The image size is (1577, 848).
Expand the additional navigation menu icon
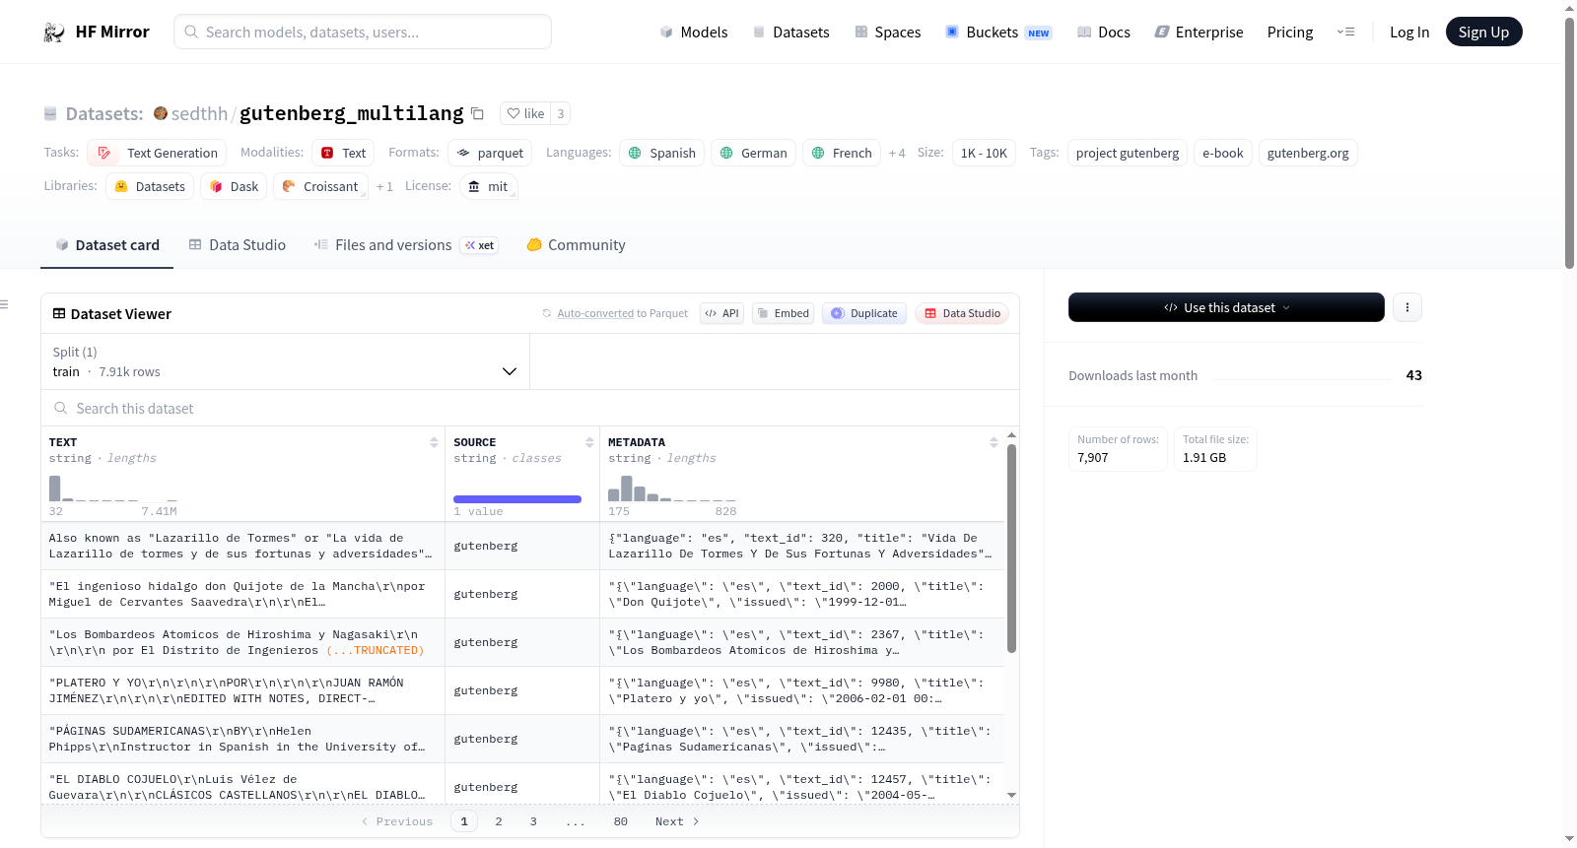point(1345,33)
